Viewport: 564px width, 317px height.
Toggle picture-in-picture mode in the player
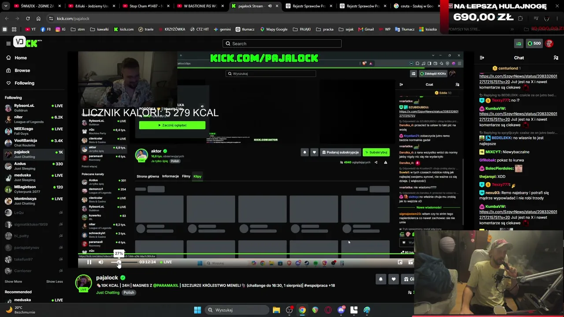[400, 262]
